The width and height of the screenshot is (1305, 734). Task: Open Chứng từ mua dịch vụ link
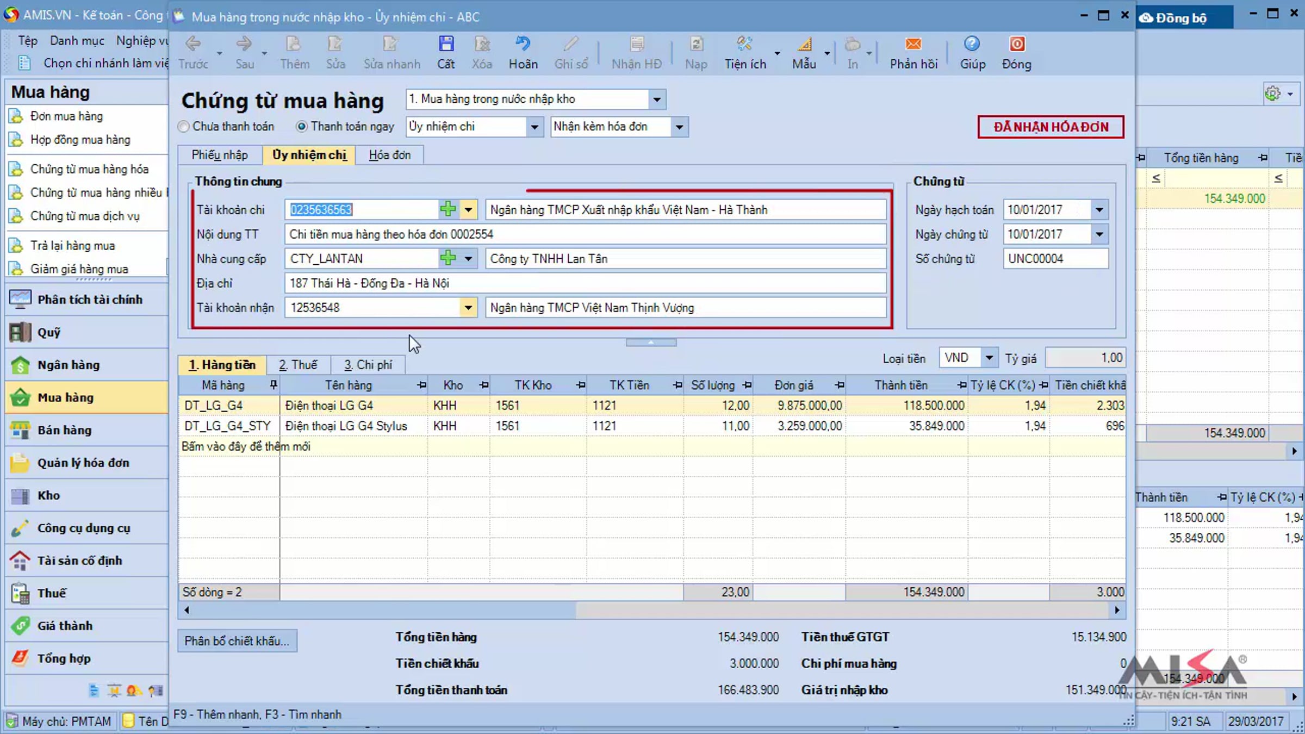(85, 216)
